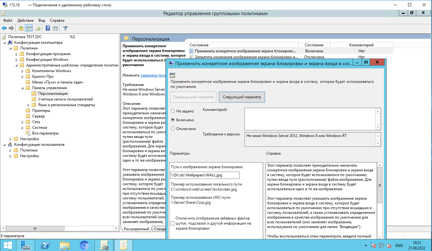Click the ENG language indicator

tap(399, 245)
